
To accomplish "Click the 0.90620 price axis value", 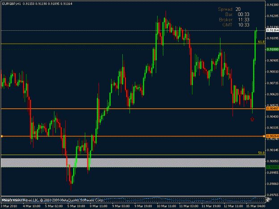I will click(x=273, y=94).
